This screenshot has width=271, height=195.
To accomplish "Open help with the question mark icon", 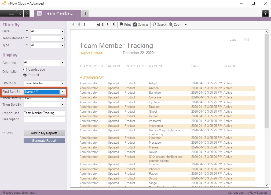I will [265, 13].
